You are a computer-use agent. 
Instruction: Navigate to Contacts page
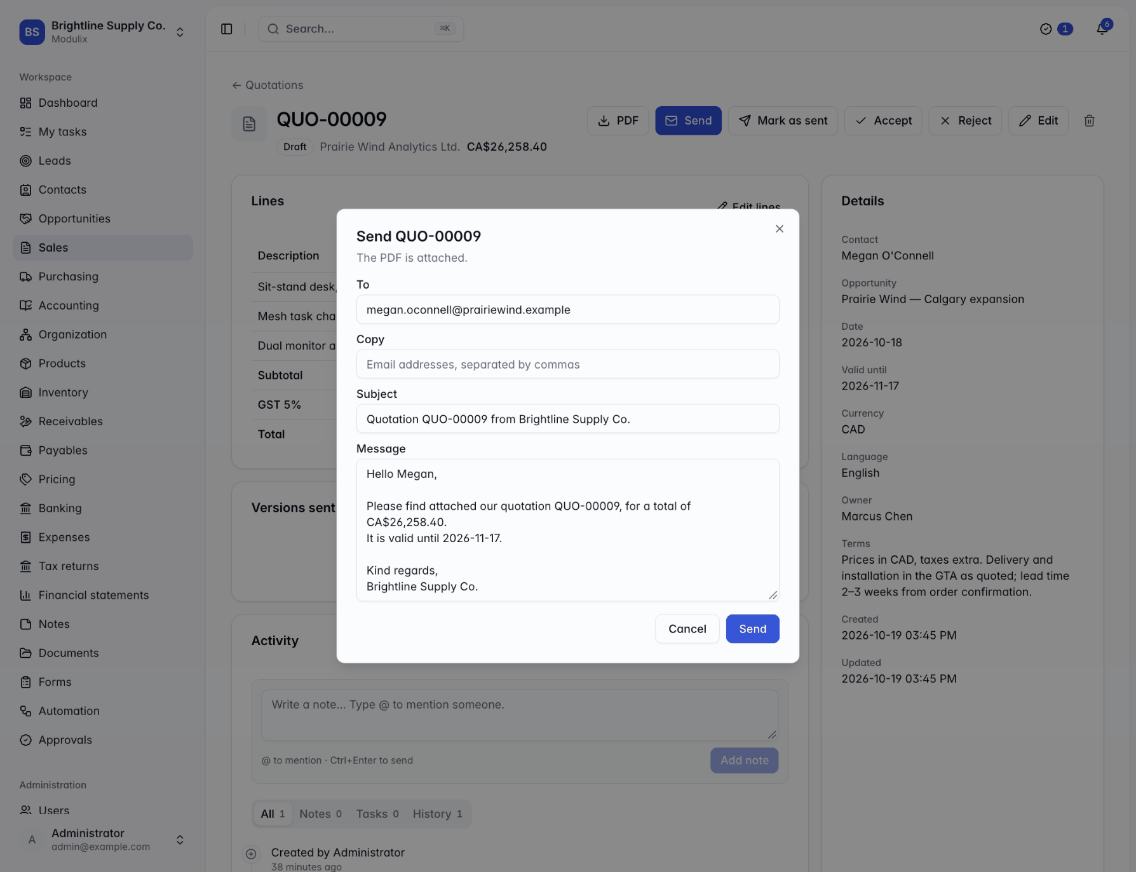tap(103, 189)
